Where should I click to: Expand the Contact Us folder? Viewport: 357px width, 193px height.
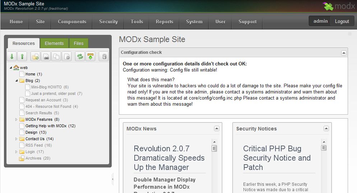tap(16, 139)
